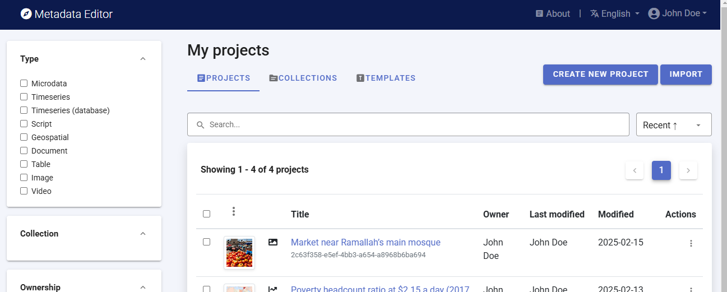Image resolution: width=727 pixels, height=292 pixels.
Task: Switch to the Collections tab
Action: 303,78
